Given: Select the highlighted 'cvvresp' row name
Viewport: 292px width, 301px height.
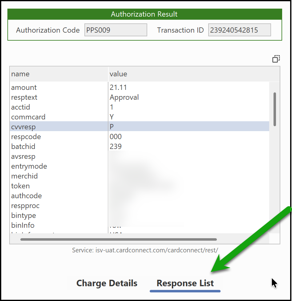Looking at the screenshot, I should click(x=59, y=127).
